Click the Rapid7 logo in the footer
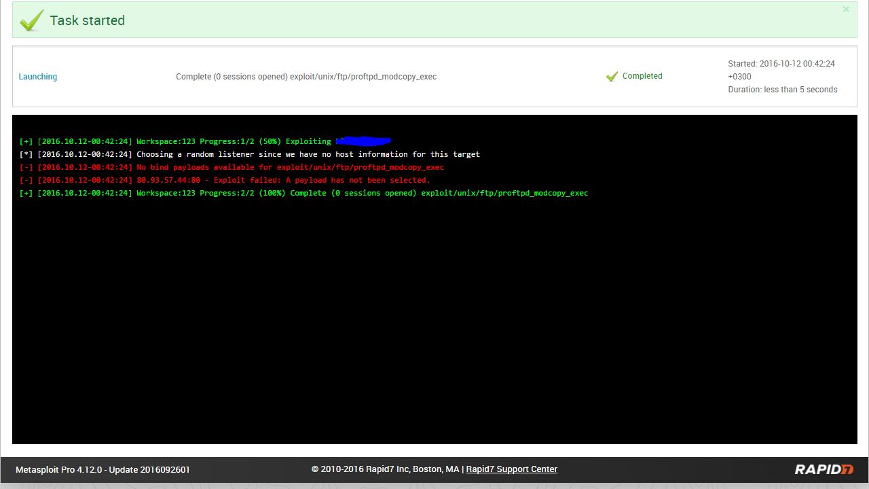 [824, 469]
